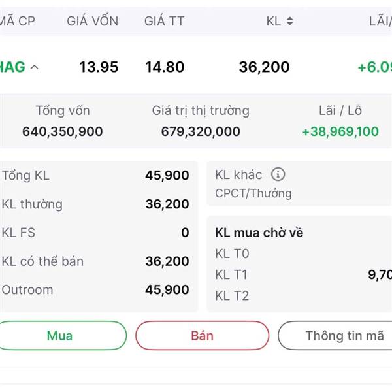Click the Giá trị thị trường amount
392x392 pixels.
tap(201, 131)
